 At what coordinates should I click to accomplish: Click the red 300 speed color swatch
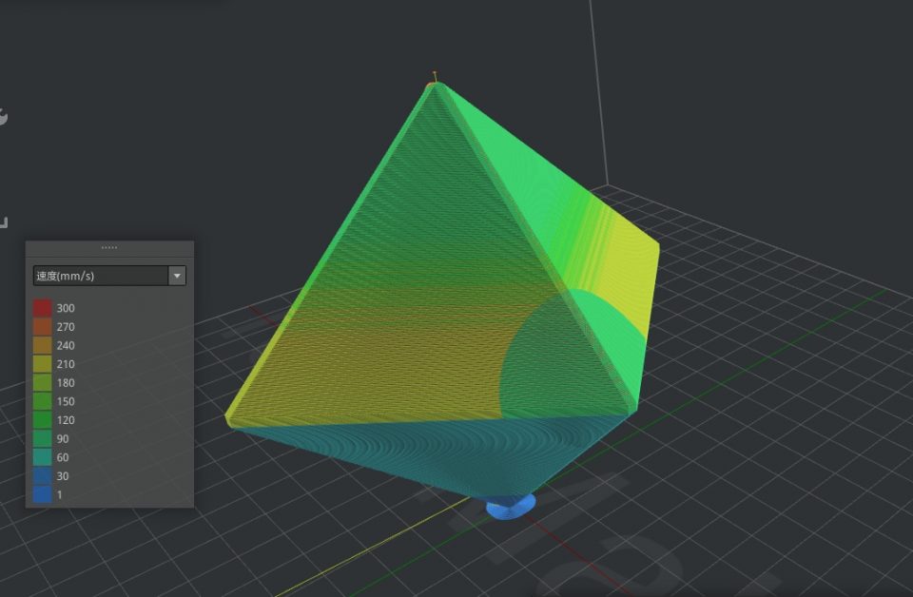43,308
